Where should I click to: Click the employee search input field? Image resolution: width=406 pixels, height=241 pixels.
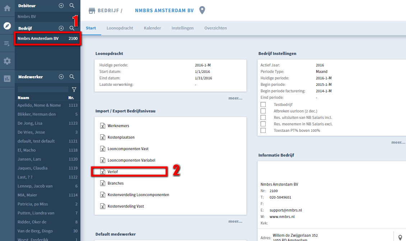[43, 89]
